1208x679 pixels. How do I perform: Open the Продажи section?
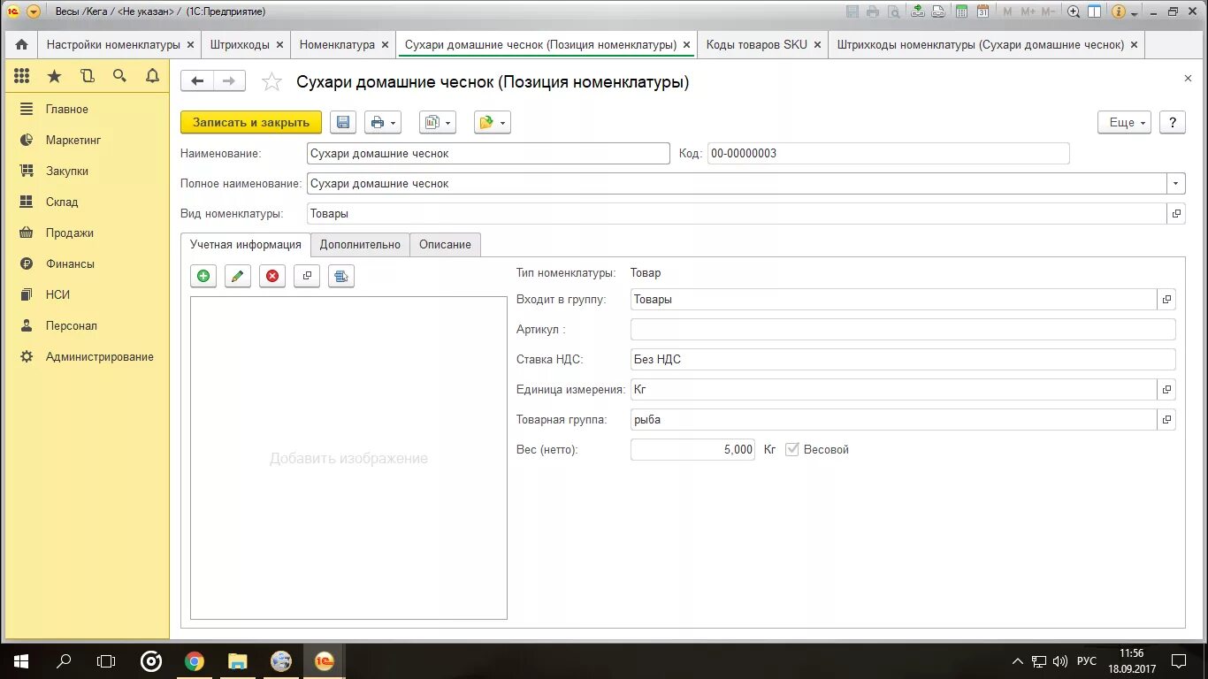70,233
